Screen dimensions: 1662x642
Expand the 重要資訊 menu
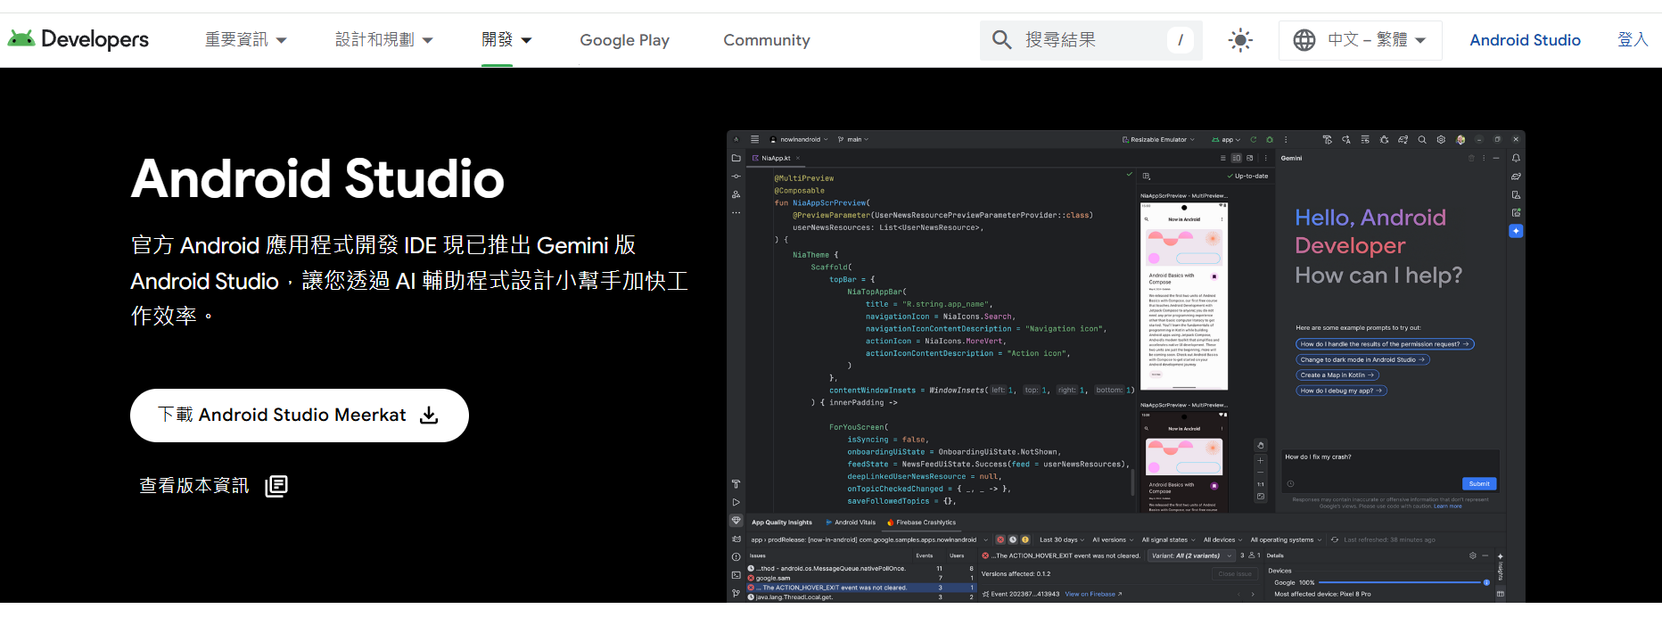point(246,40)
